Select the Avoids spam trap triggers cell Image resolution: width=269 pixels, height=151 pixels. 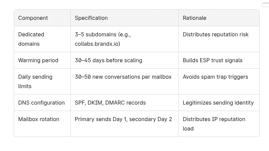[215, 77]
